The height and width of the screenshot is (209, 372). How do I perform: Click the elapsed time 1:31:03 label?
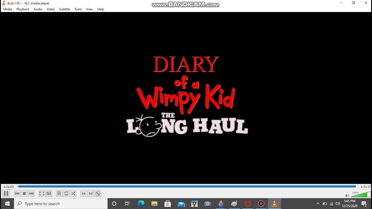(x=8, y=187)
